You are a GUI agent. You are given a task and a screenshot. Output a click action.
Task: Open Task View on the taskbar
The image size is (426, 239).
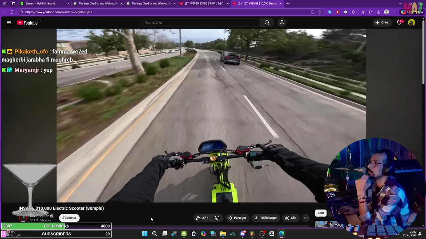pos(164,234)
